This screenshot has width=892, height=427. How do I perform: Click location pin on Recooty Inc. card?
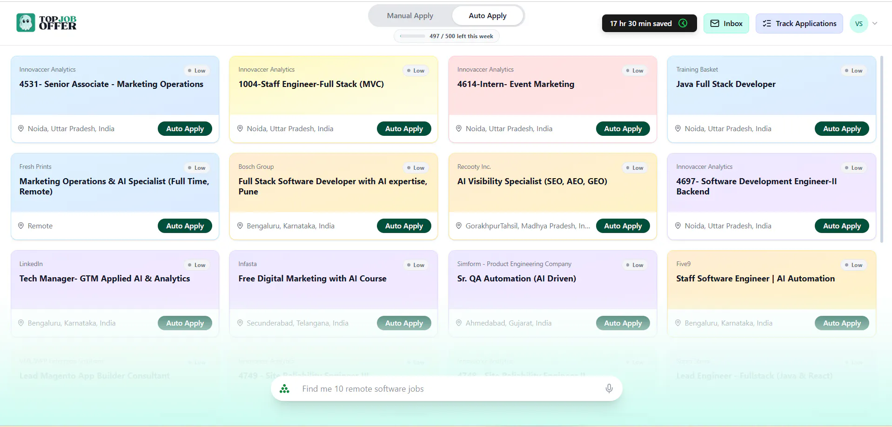click(x=459, y=226)
